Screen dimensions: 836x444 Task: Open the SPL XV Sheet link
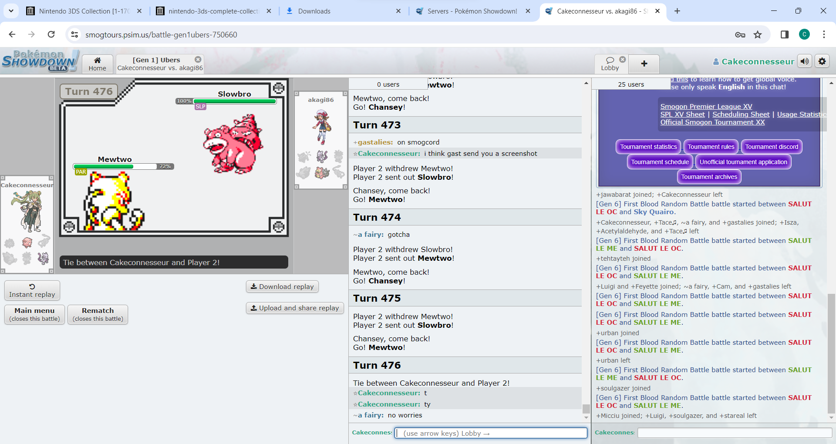pos(682,114)
